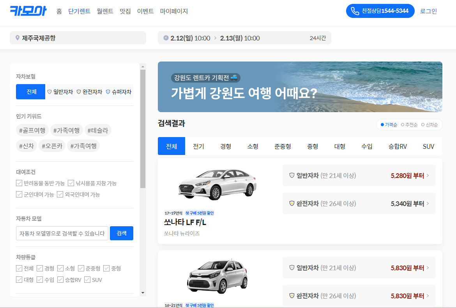This screenshot has height=308, width=456.
Task: Toggle 차량등급 준중형 checkbox
Action: tap(81, 268)
